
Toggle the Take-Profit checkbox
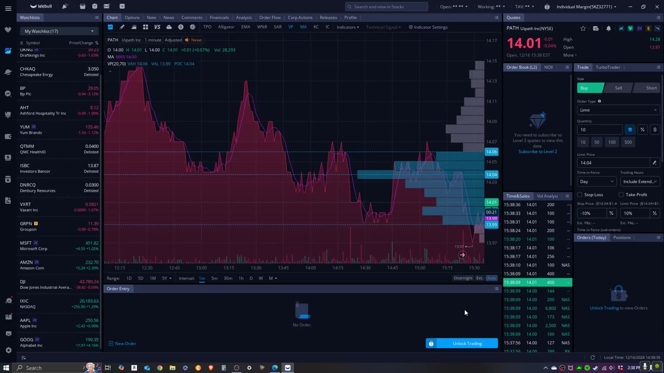tap(621, 195)
